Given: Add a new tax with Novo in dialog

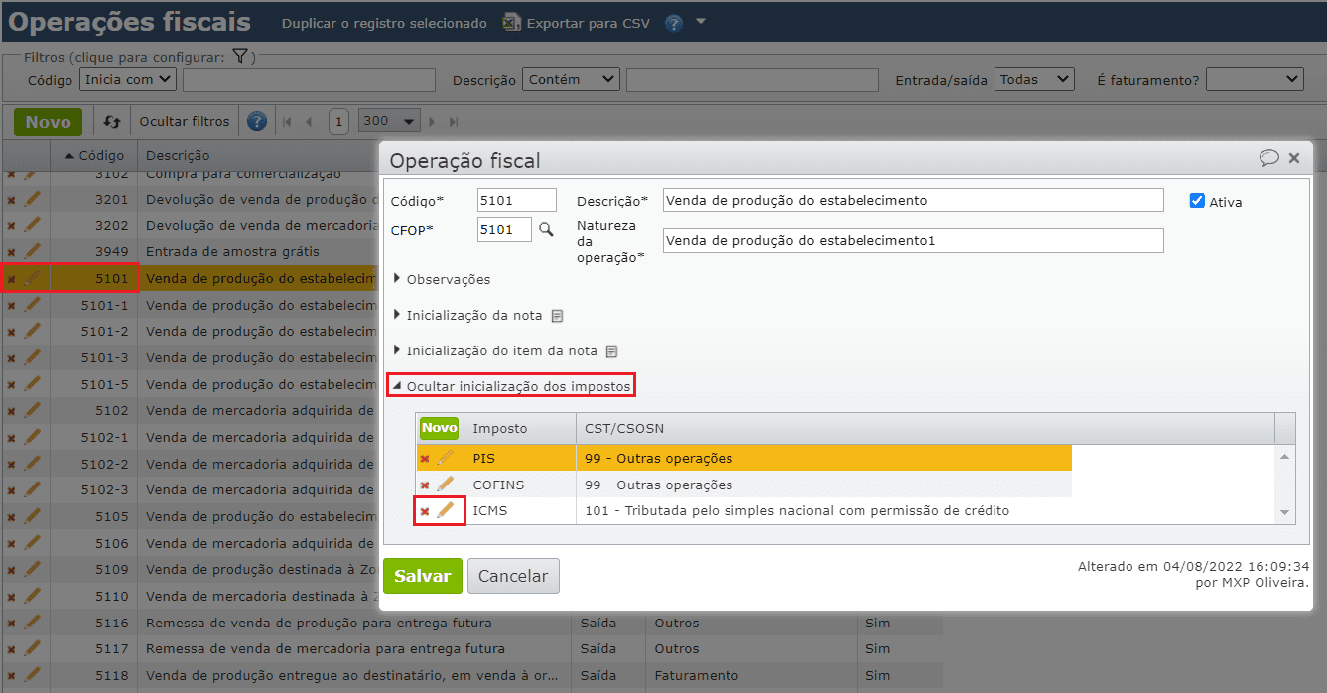Looking at the screenshot, I should tap(439, 428).
